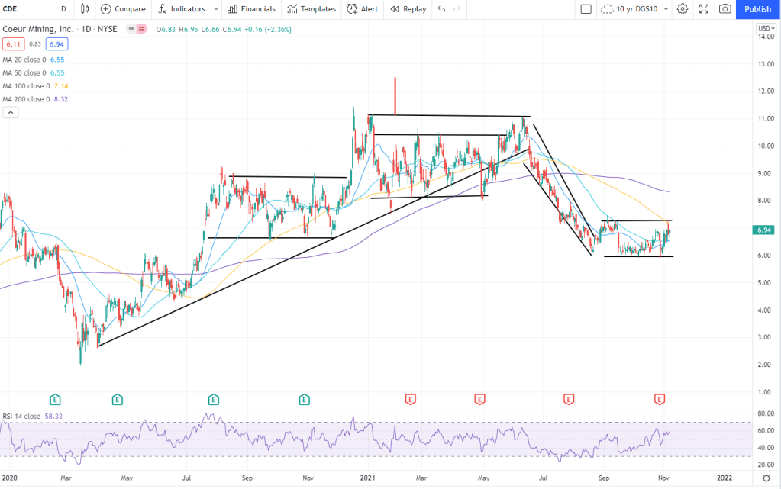Click the blue Publish button

757,9
